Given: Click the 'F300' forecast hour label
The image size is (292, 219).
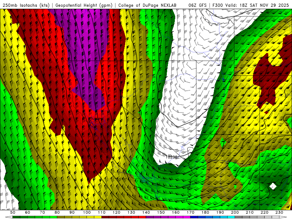Looking at the screenshot, I should [218, 5].
